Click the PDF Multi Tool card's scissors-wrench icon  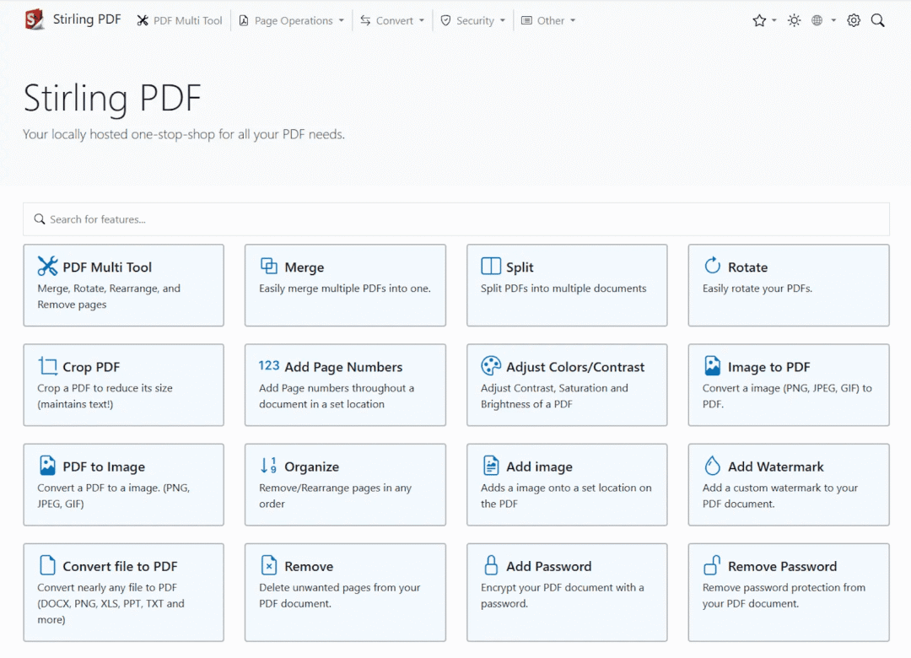click(x=47, y=267)
